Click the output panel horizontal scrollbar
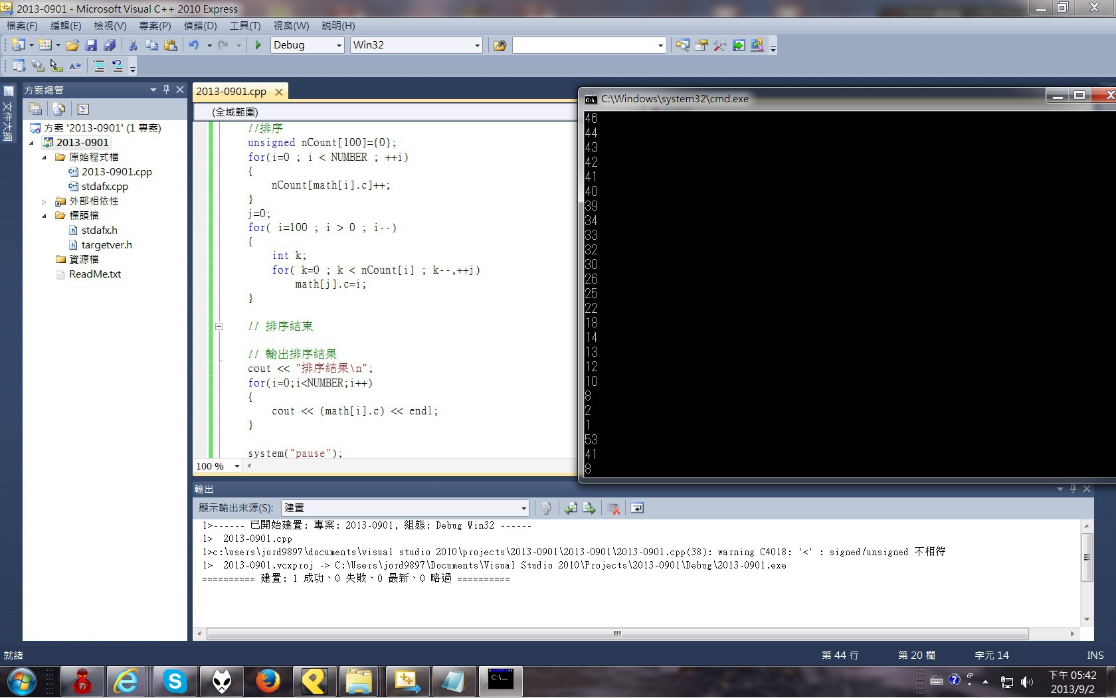Screen dimensions: 1116x698 click(616, 634)
